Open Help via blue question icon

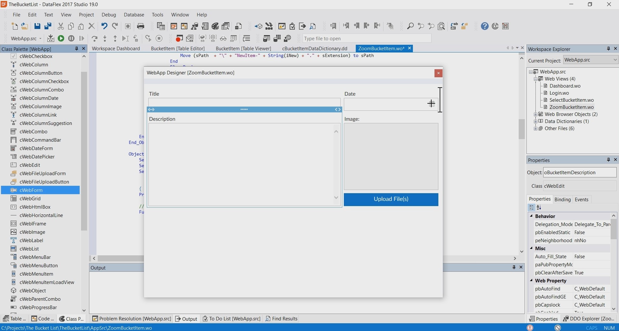pyautogui.click(x=484, y=26)
